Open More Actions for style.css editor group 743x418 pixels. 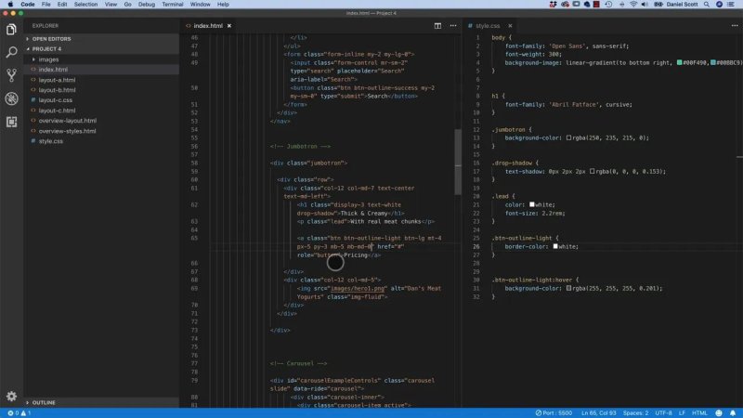click(735, 26)
